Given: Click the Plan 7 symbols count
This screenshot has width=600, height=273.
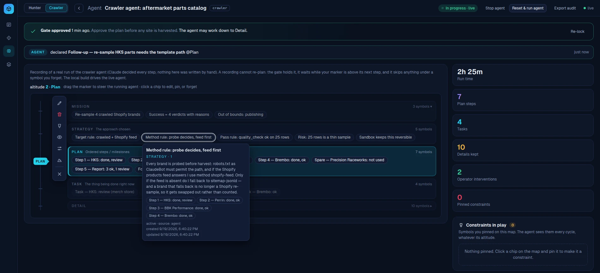Looking at the screenshot, I should click(423, 152).
